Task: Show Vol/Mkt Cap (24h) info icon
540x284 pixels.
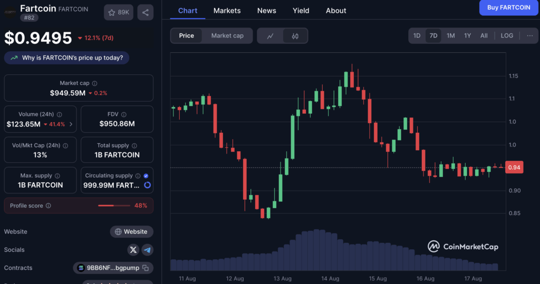Action: [65, 145]
